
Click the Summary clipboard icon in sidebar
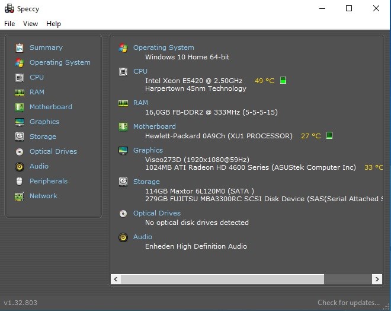point(20,47)
